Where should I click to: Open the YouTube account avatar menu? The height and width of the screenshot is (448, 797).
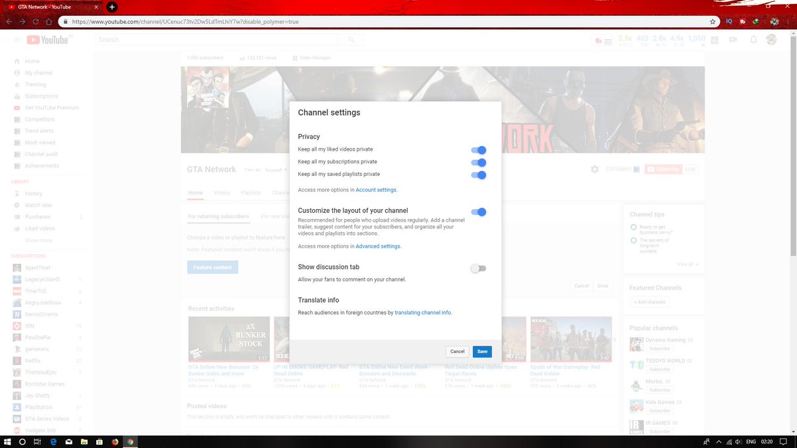(x=771, y=40)
